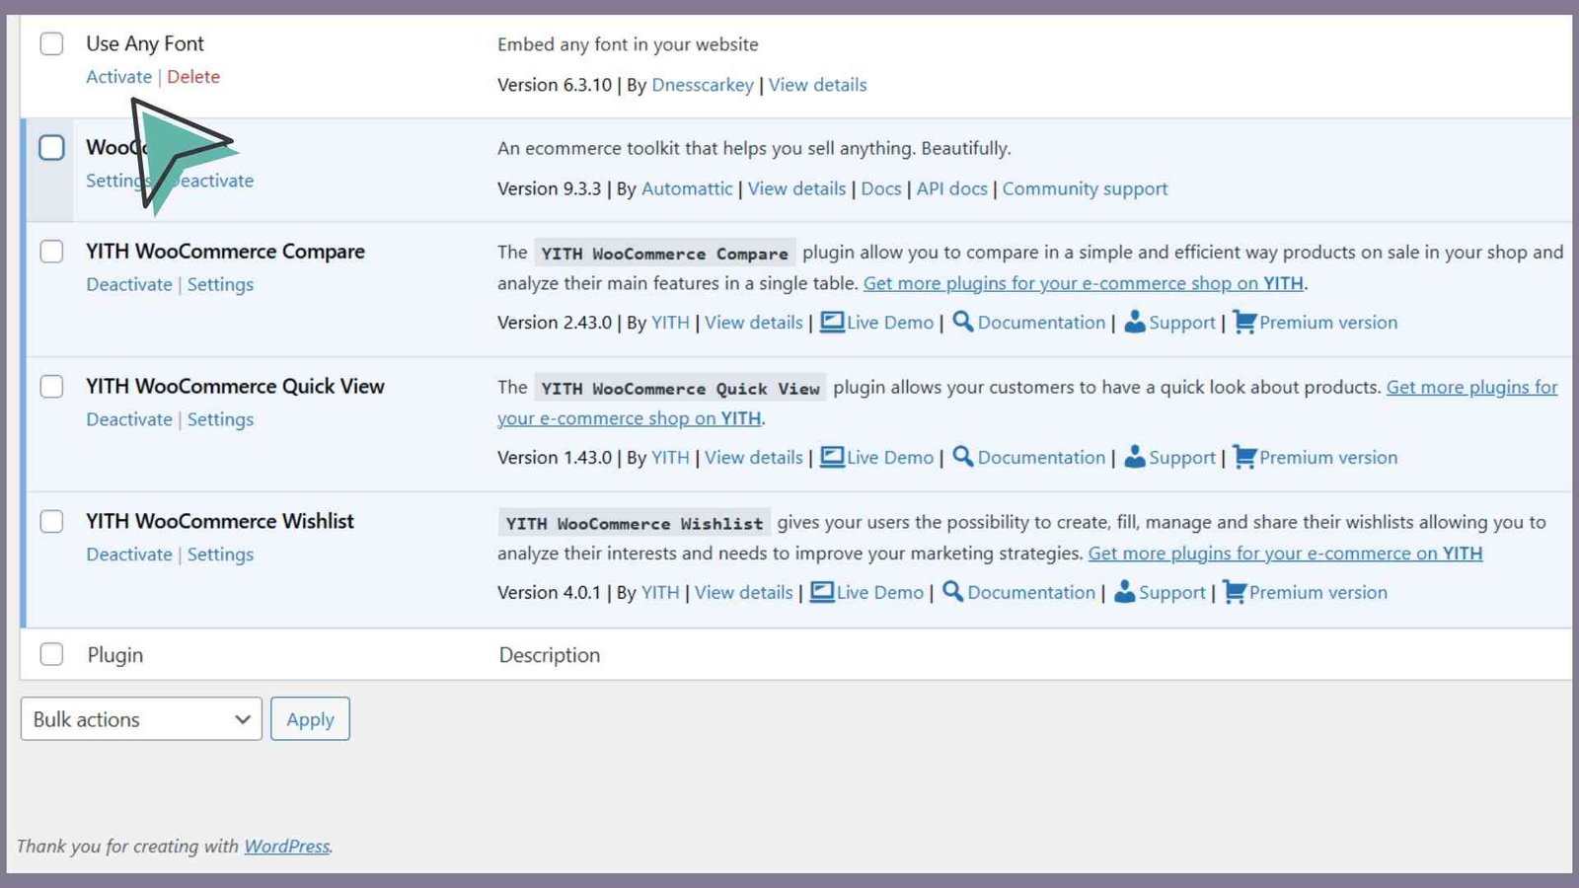Deactivate YITH WooCommerce Quick View

point(129,419)
